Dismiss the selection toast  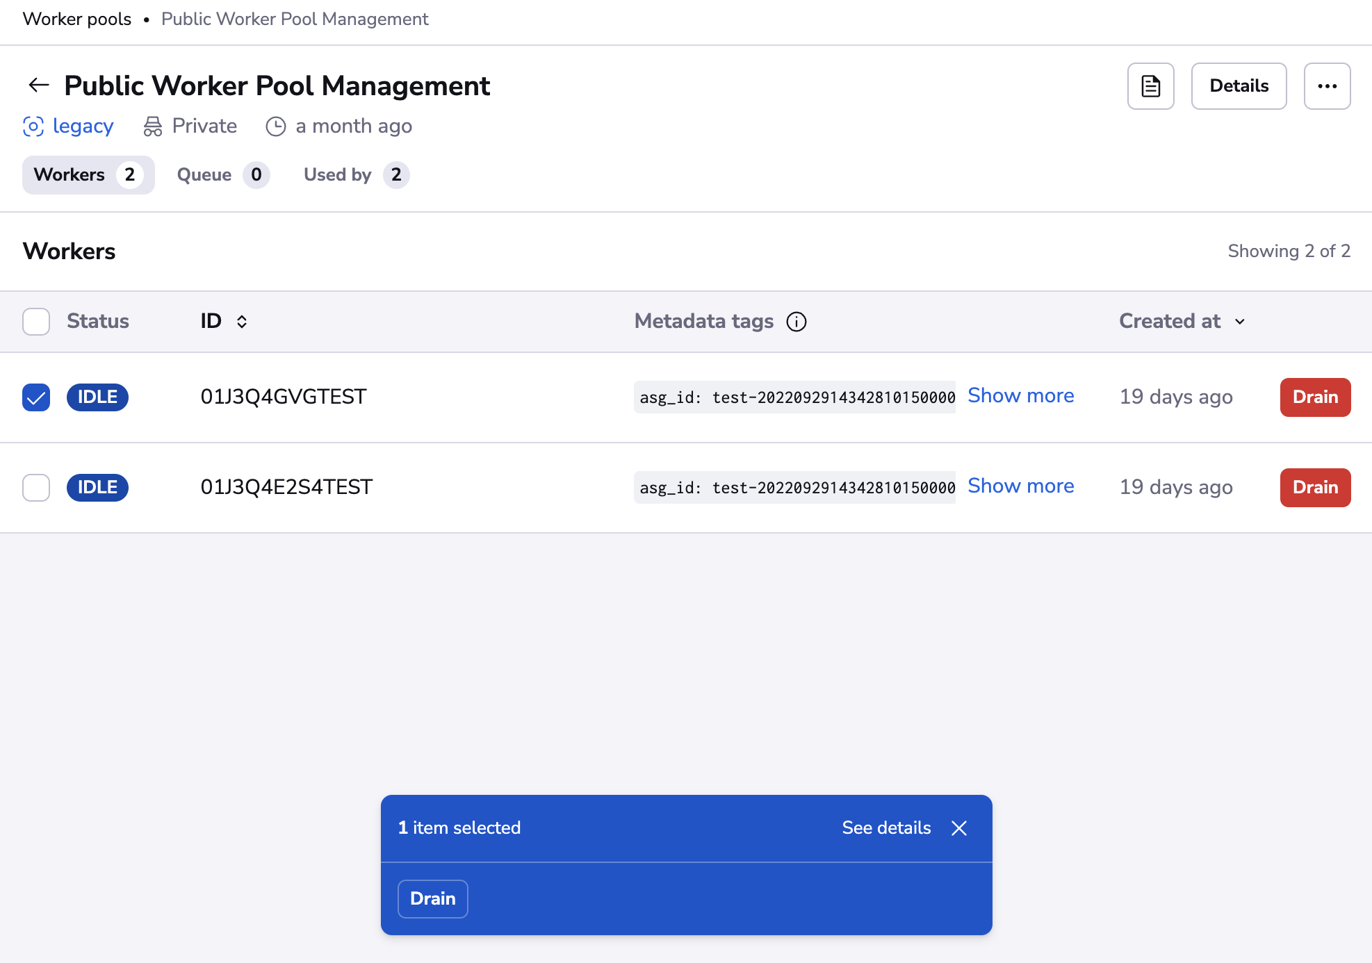click(960, 828)
